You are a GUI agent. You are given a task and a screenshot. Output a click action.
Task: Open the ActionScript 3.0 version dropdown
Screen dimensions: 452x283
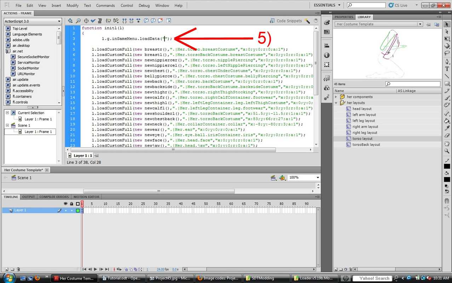pos(33,21)
